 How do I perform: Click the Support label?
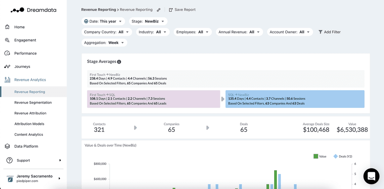23,160
